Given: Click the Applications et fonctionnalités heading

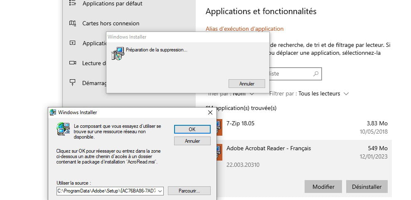Looking at the screenshot, I should point(261,11).
